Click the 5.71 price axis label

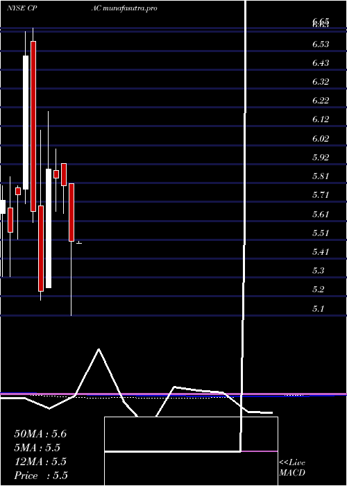point(321,195)
